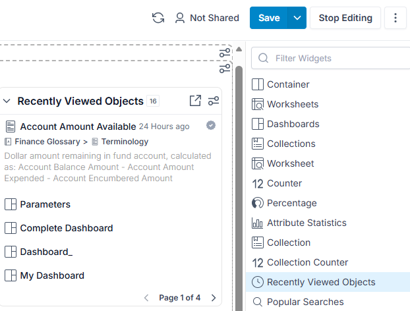Go to next page of recently viewed
Image resolution: width=410 pixels, height=311 pixels.
[x=214, y=298]
